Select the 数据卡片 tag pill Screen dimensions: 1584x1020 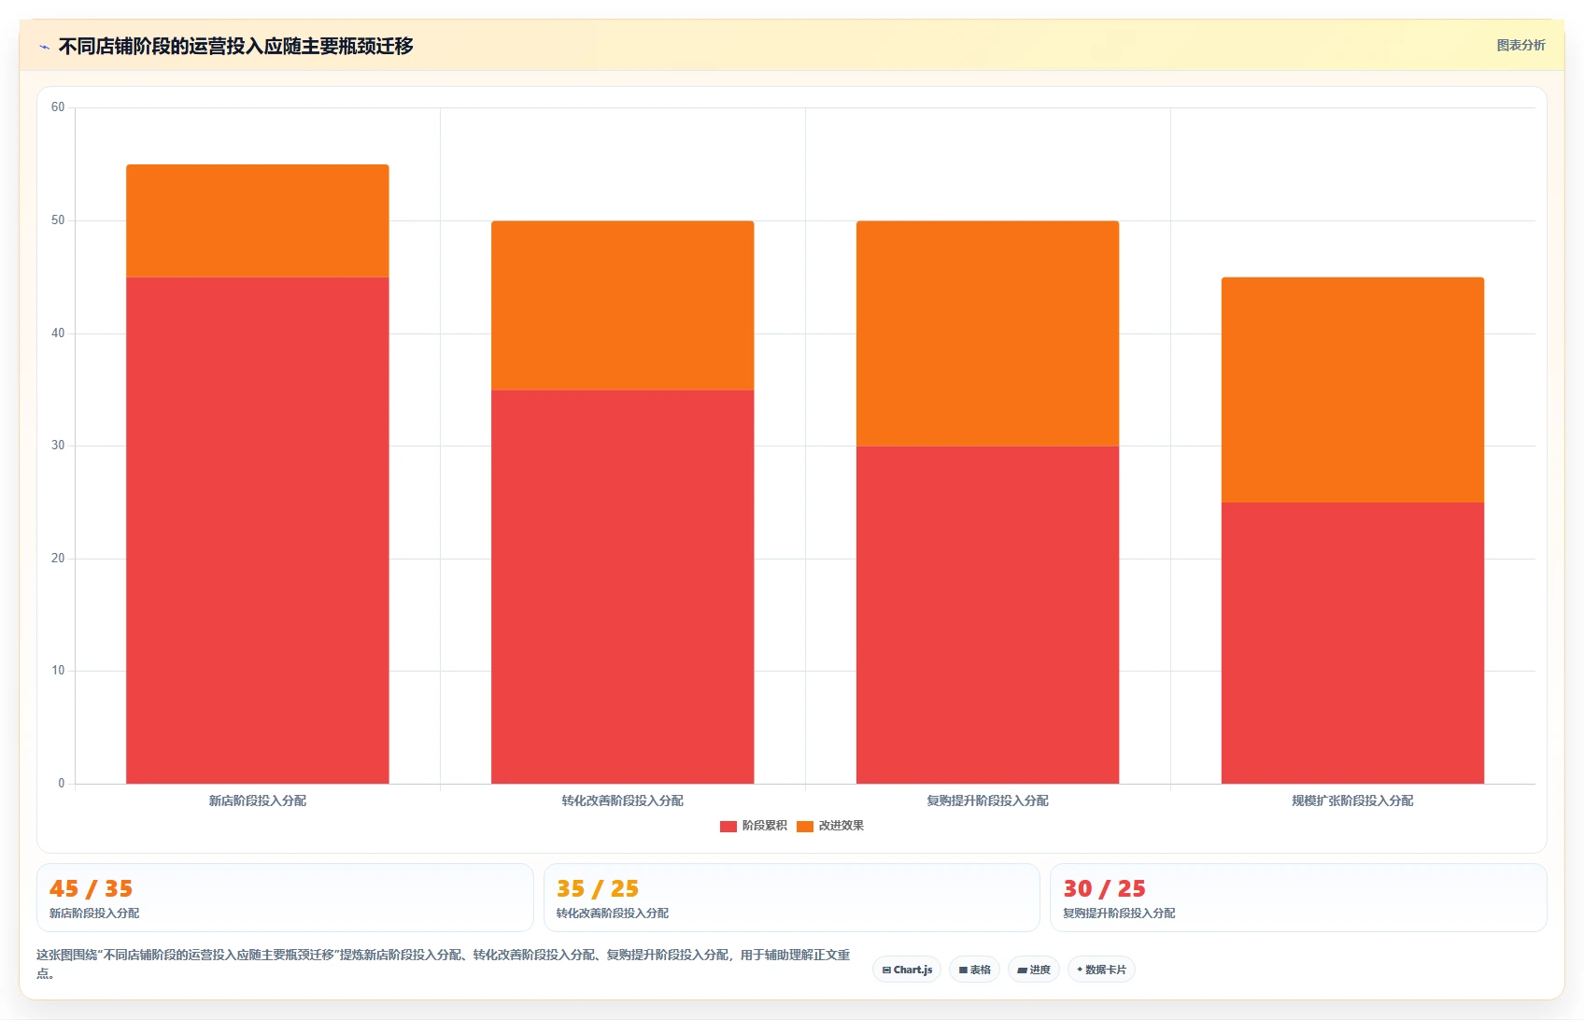pyautogui.click(x=1101, y=970)
